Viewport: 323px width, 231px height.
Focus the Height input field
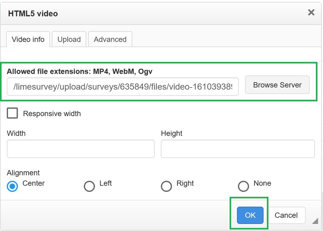[238, 149]
